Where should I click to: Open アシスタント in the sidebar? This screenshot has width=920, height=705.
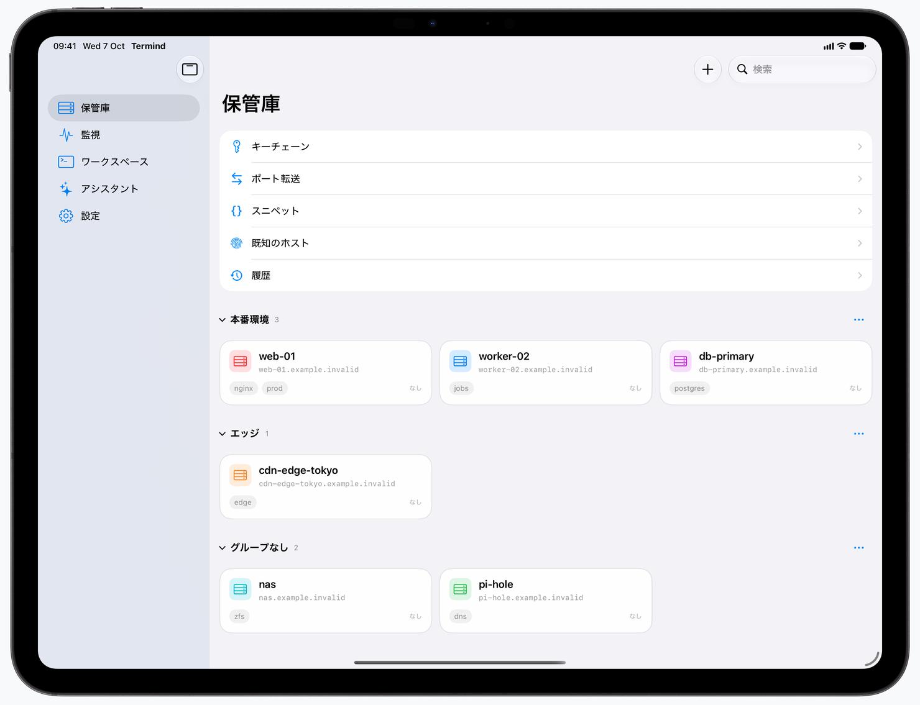[x=124, y=189]
